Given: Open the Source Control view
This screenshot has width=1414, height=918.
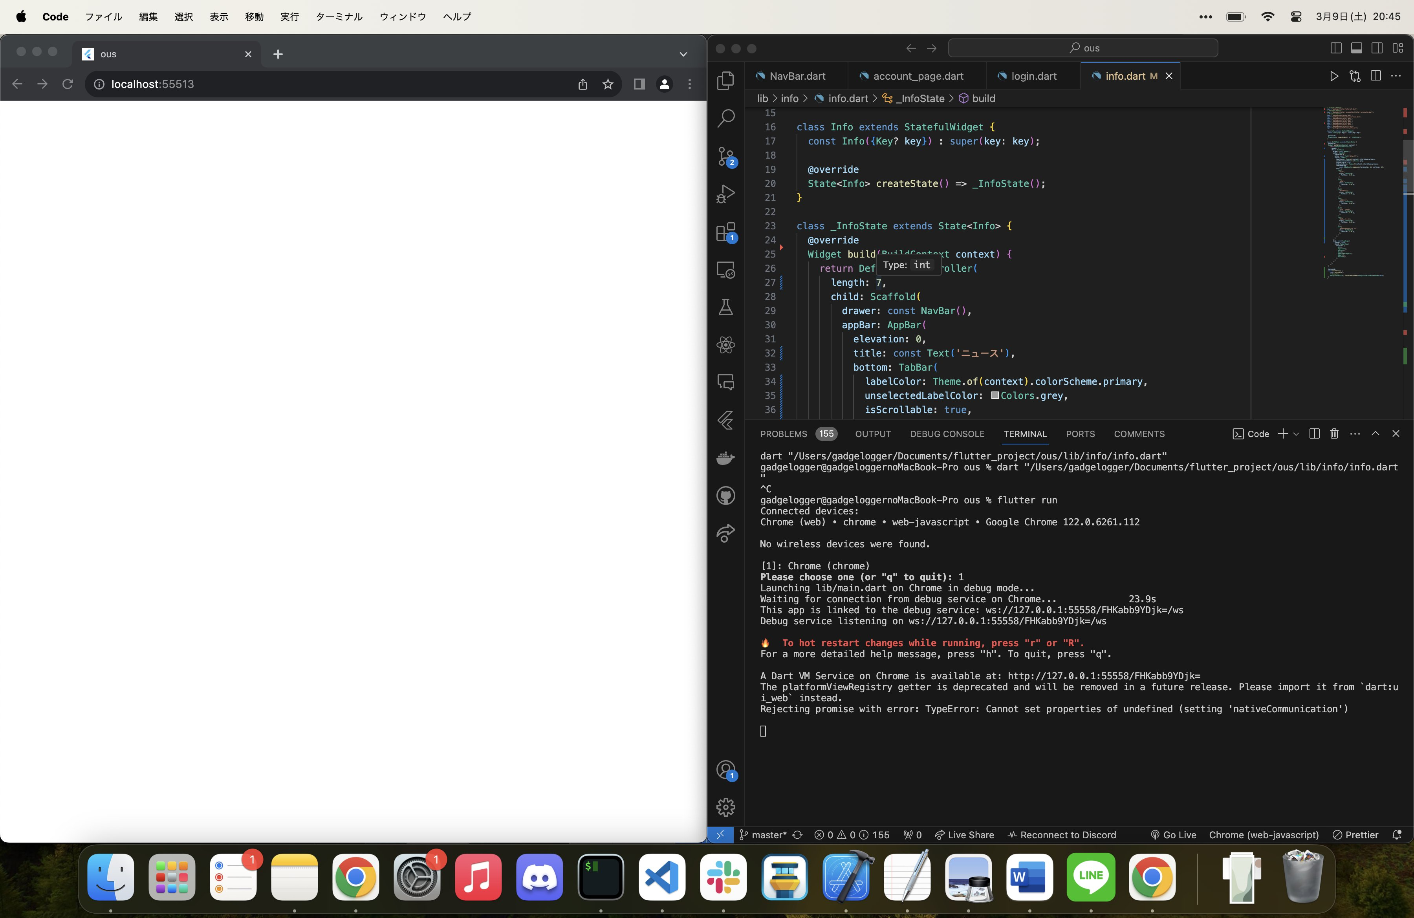Looking at the screenshot, I should (x=725, y=156).
